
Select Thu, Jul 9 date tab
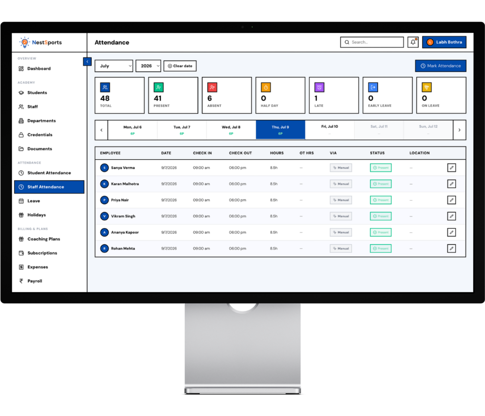280,130
